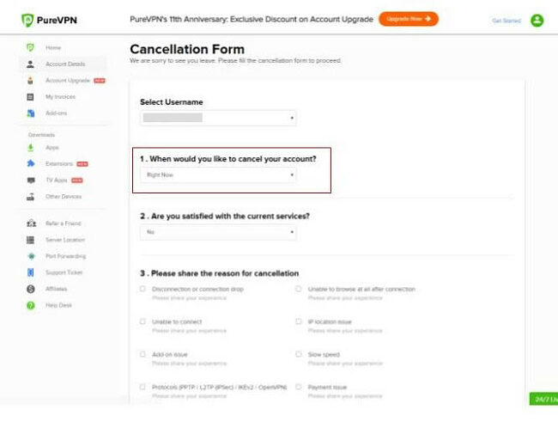This screenshot has height=422, width=558.
Task: Enable the Slow speed checkbox
Action: [299, 353]
